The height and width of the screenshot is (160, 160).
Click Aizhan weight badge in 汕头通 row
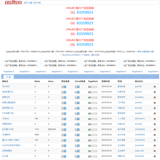pyautogui.click(x=64, y=156)
